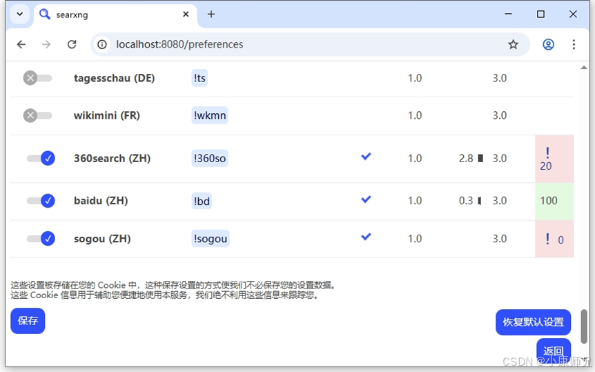Click the 1.0 weight value in sogou row
Screen dimensions: 595x372
point(415,239)
